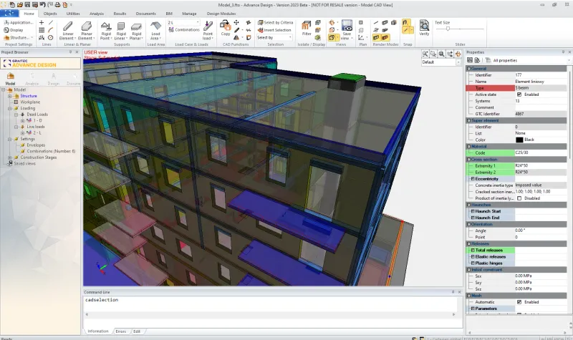
Task: Click the circle tool in Lines group
Action: 50,37
